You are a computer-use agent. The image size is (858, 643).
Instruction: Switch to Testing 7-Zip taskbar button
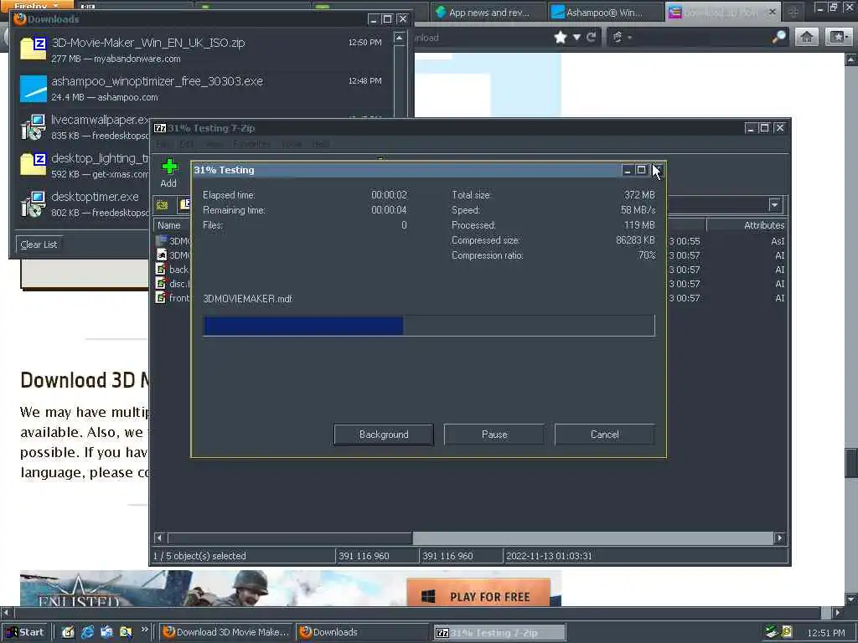[499, 633]
